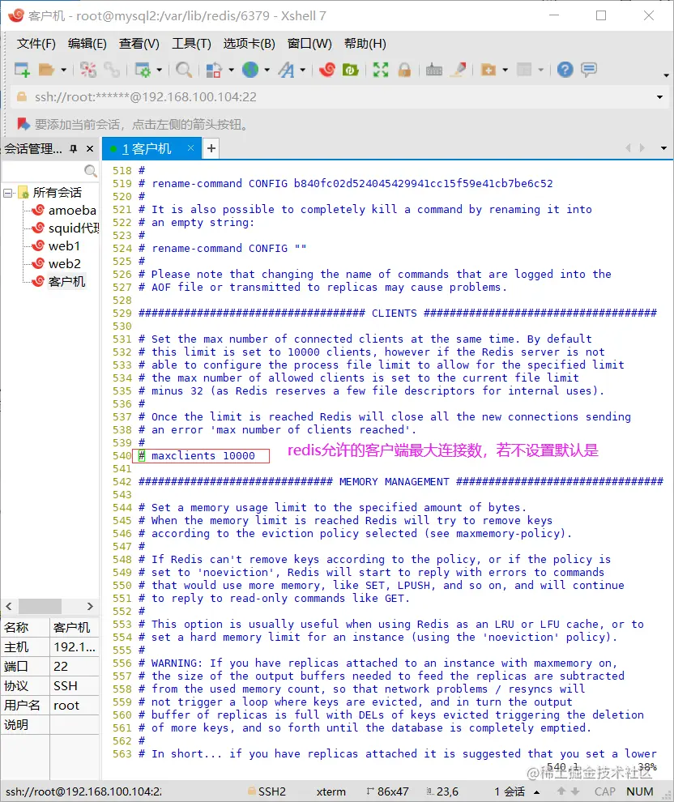674x802 pixels.
Task: Open the 文件(F) menu
Action: coord(36,44)
